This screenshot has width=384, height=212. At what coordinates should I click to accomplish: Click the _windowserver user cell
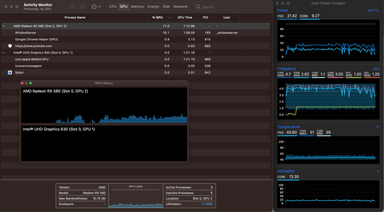point(227,33)
